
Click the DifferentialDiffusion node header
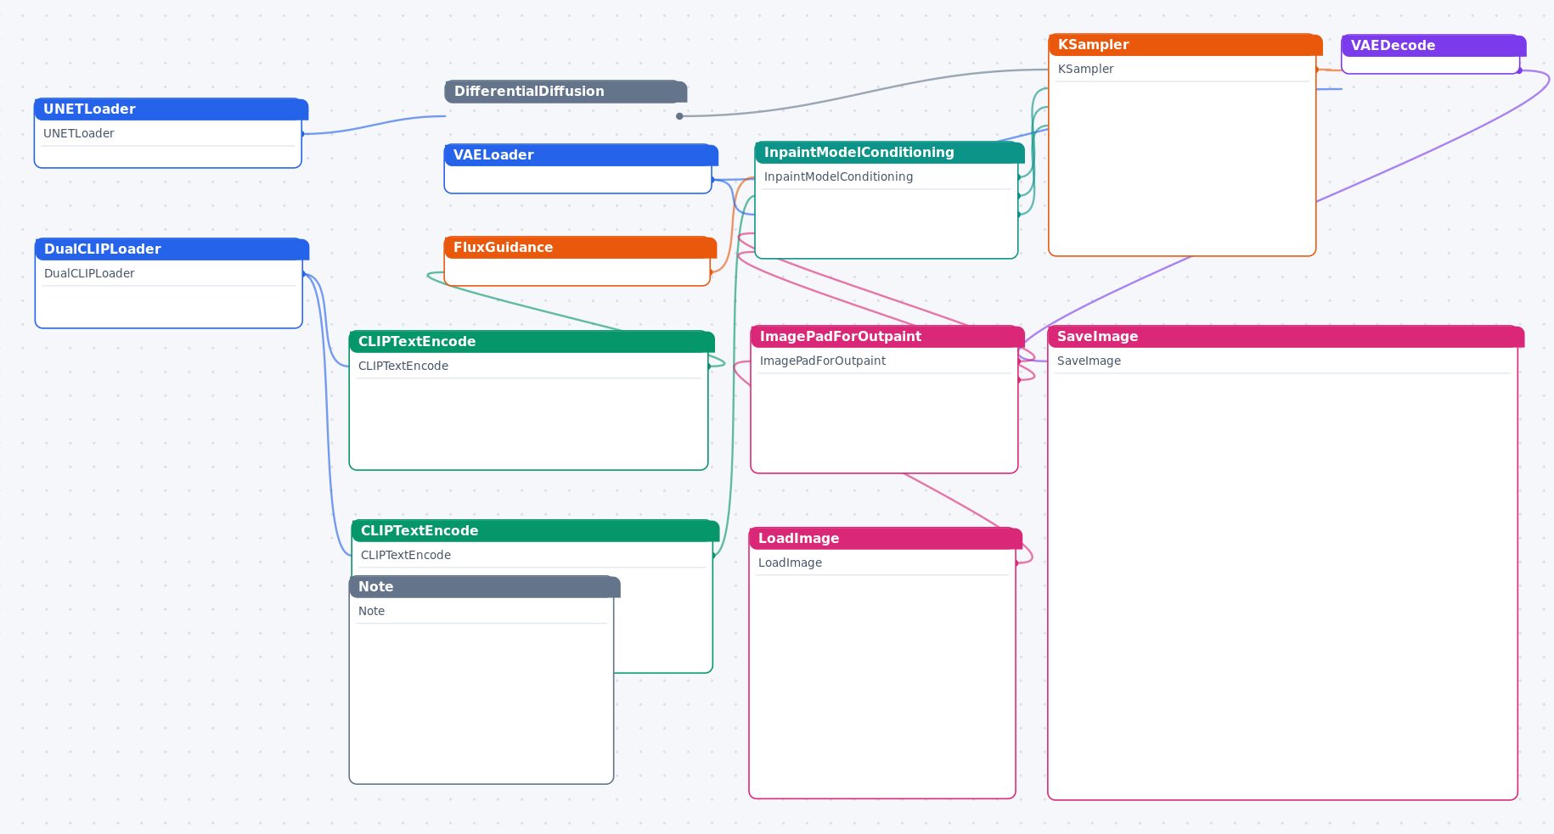(566, 92)
